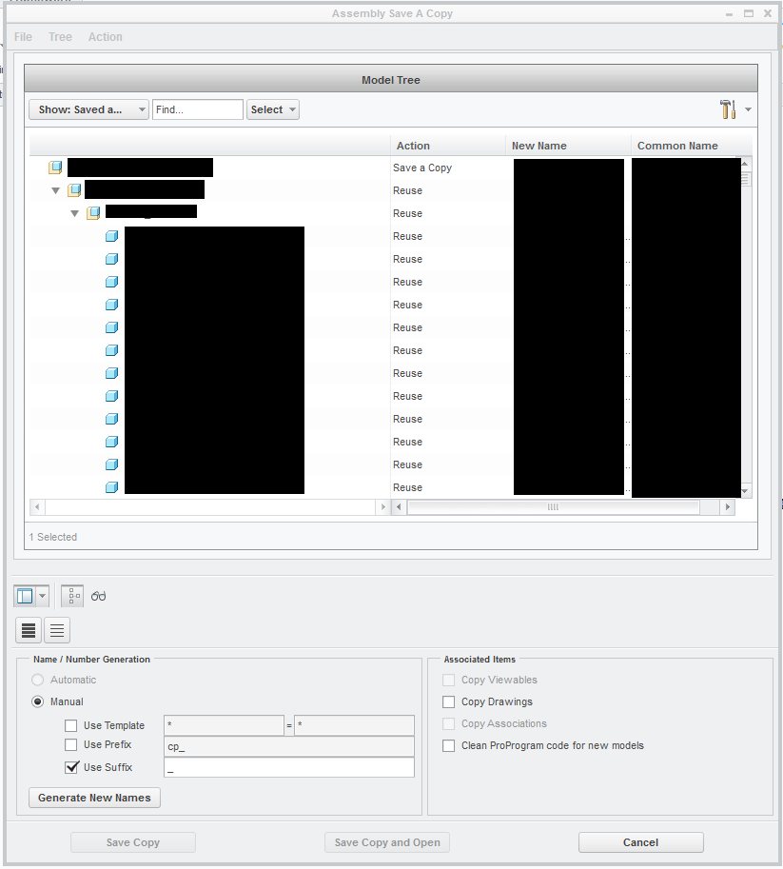Check the Copy Drawings checkbox
Viewport: 783px width, 869px height.
[447, 701]
